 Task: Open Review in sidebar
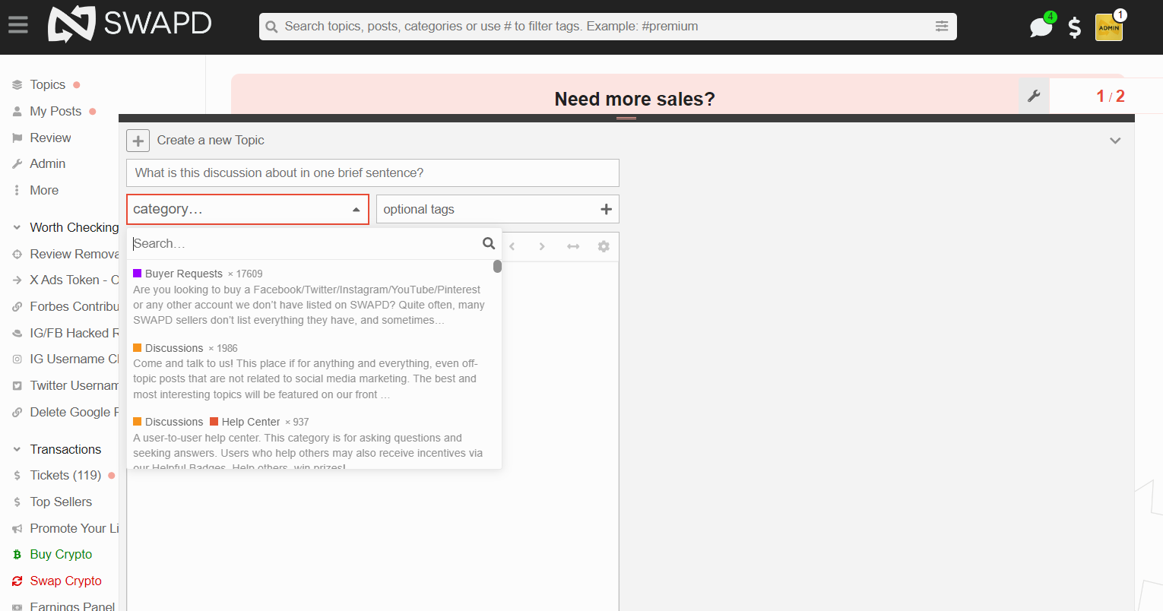(50, 138)
